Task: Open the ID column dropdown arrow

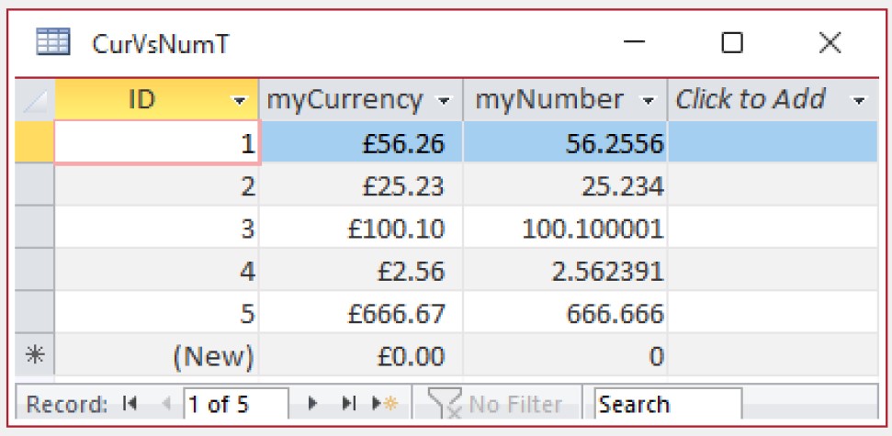Action: click(241, 100)
